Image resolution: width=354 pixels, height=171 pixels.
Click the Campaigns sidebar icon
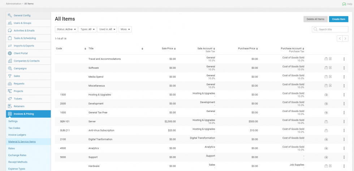10,68
